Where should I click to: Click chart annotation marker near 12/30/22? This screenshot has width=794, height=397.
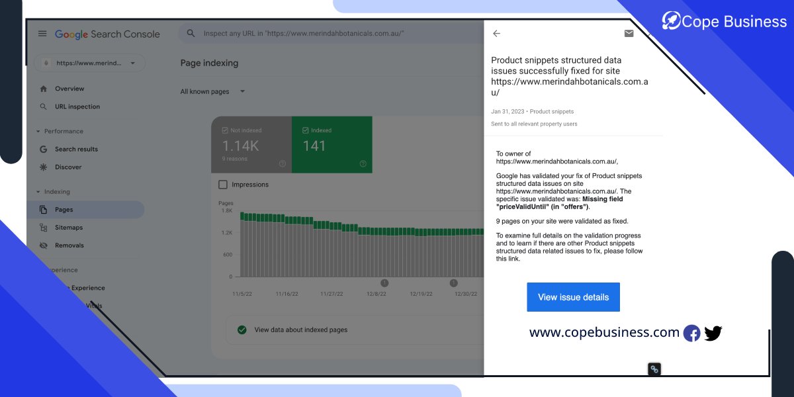pos(453,283)
